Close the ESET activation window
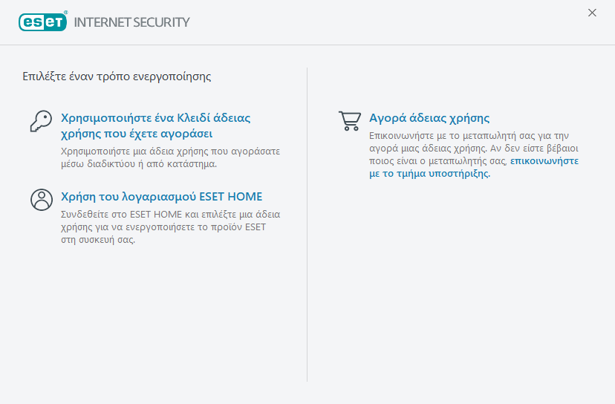 point(592,13)
